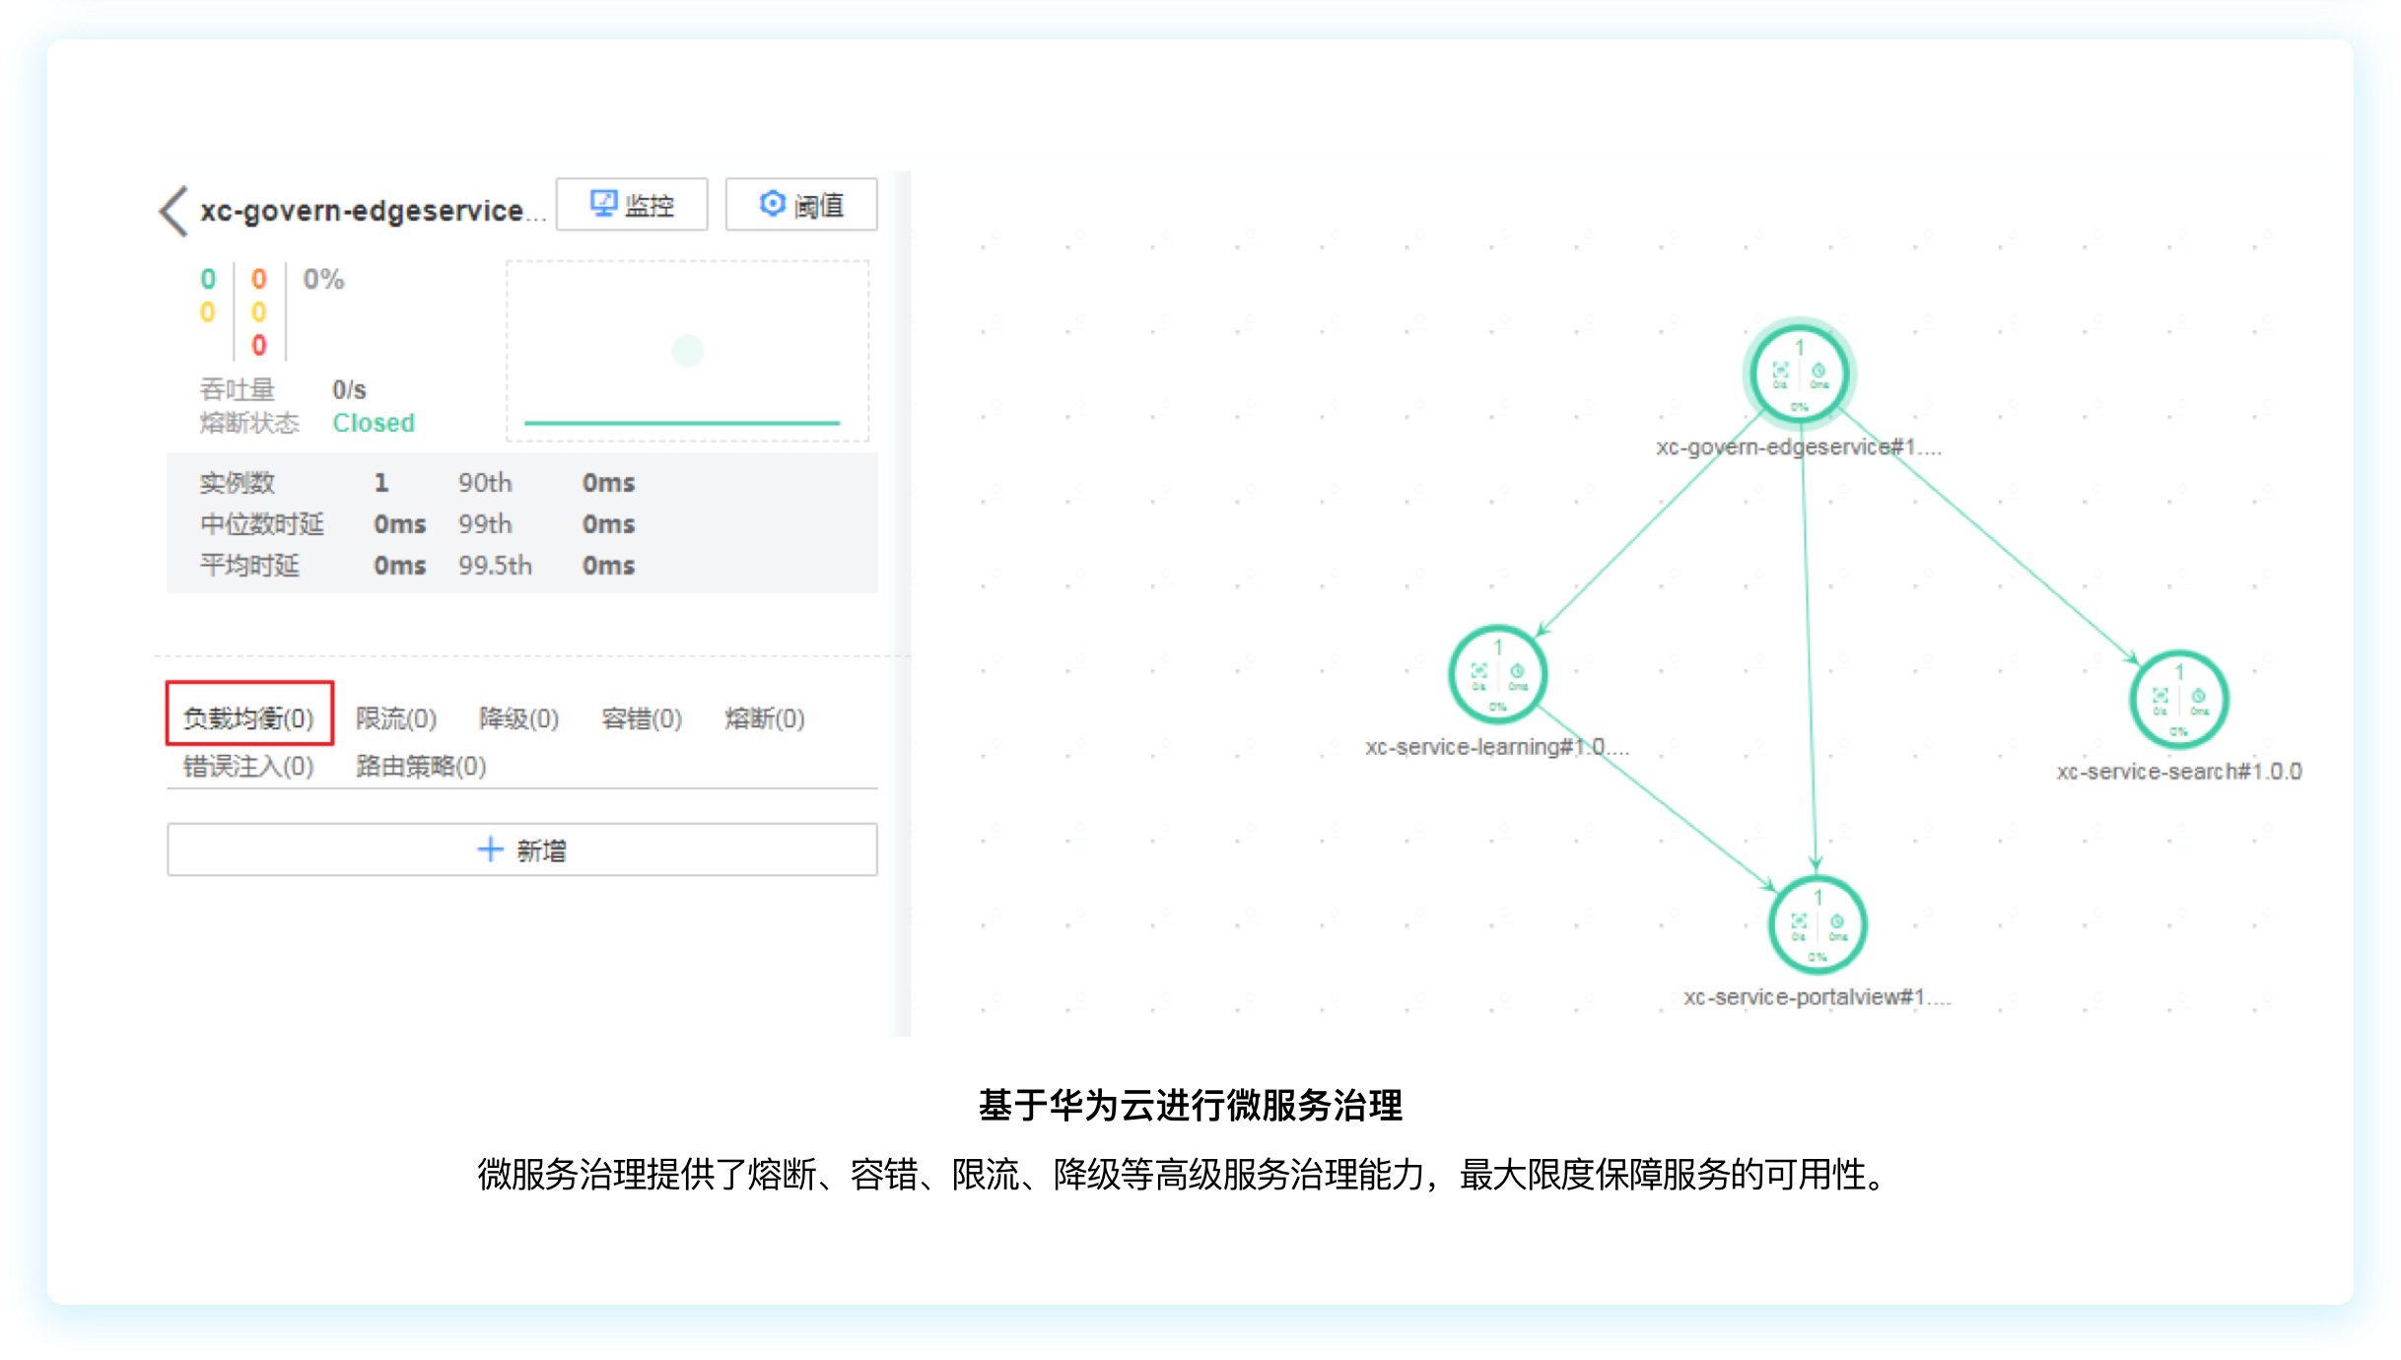This screenshot has width=2401, height=1360.
Task: Click the Closed circuit breaker status label
Action: [x=373, y=423]
